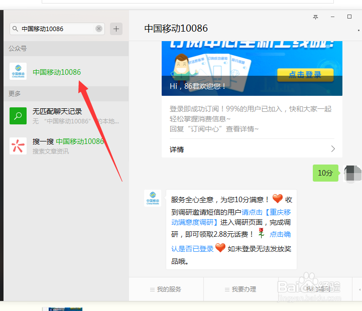Click the plus button next to search

pos(116,29)
